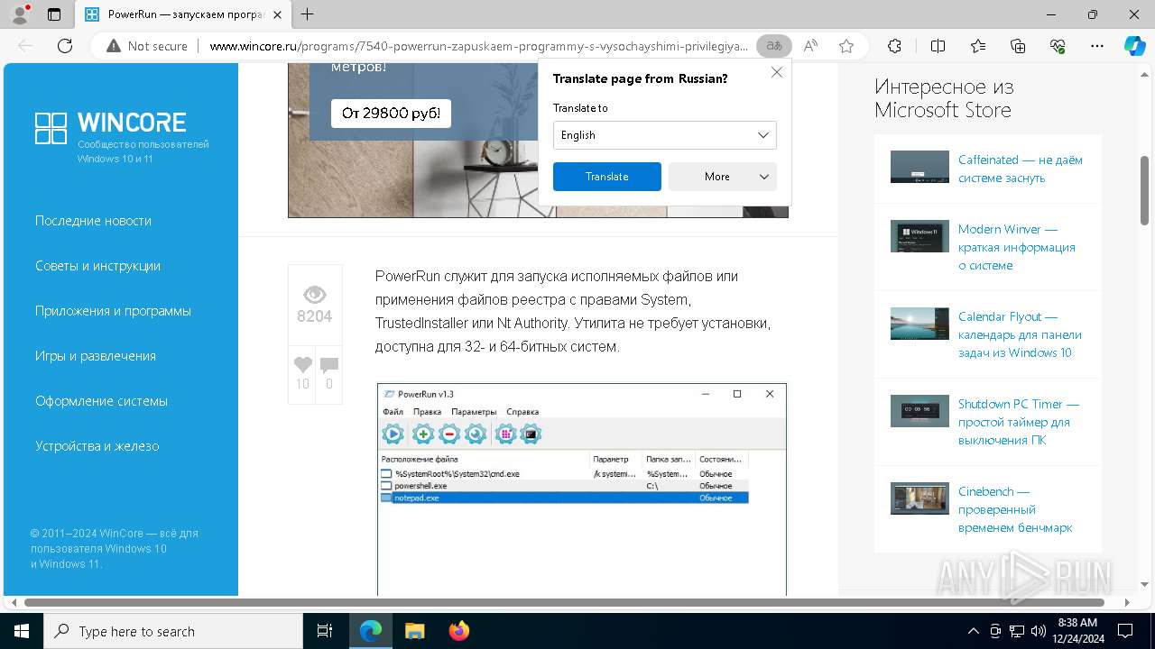Click the horizontal page scrollbar
Image resolution: width=1155 pixels, height=649 pixels.
click(x=564, y=602)
